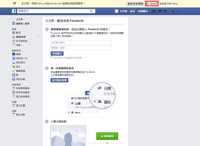Click the search magnifier icon
Screen dimensions: 200x146
point(91,11)
